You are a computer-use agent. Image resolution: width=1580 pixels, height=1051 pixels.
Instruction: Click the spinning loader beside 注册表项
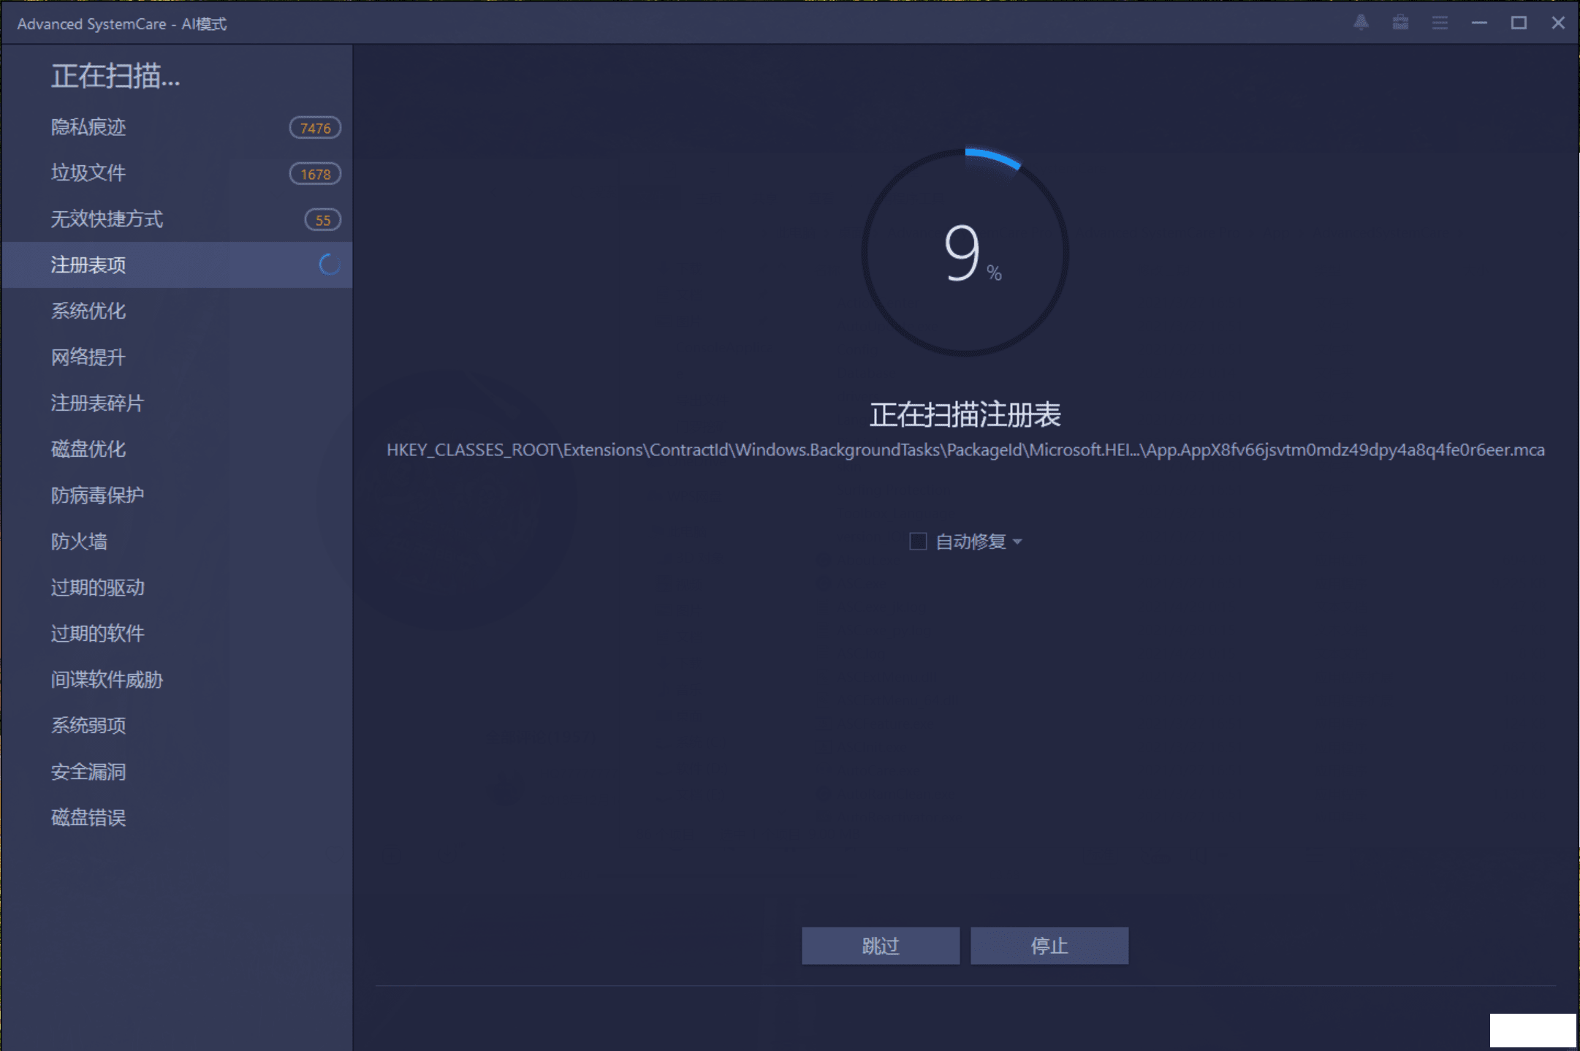click(x=330, y=265)
